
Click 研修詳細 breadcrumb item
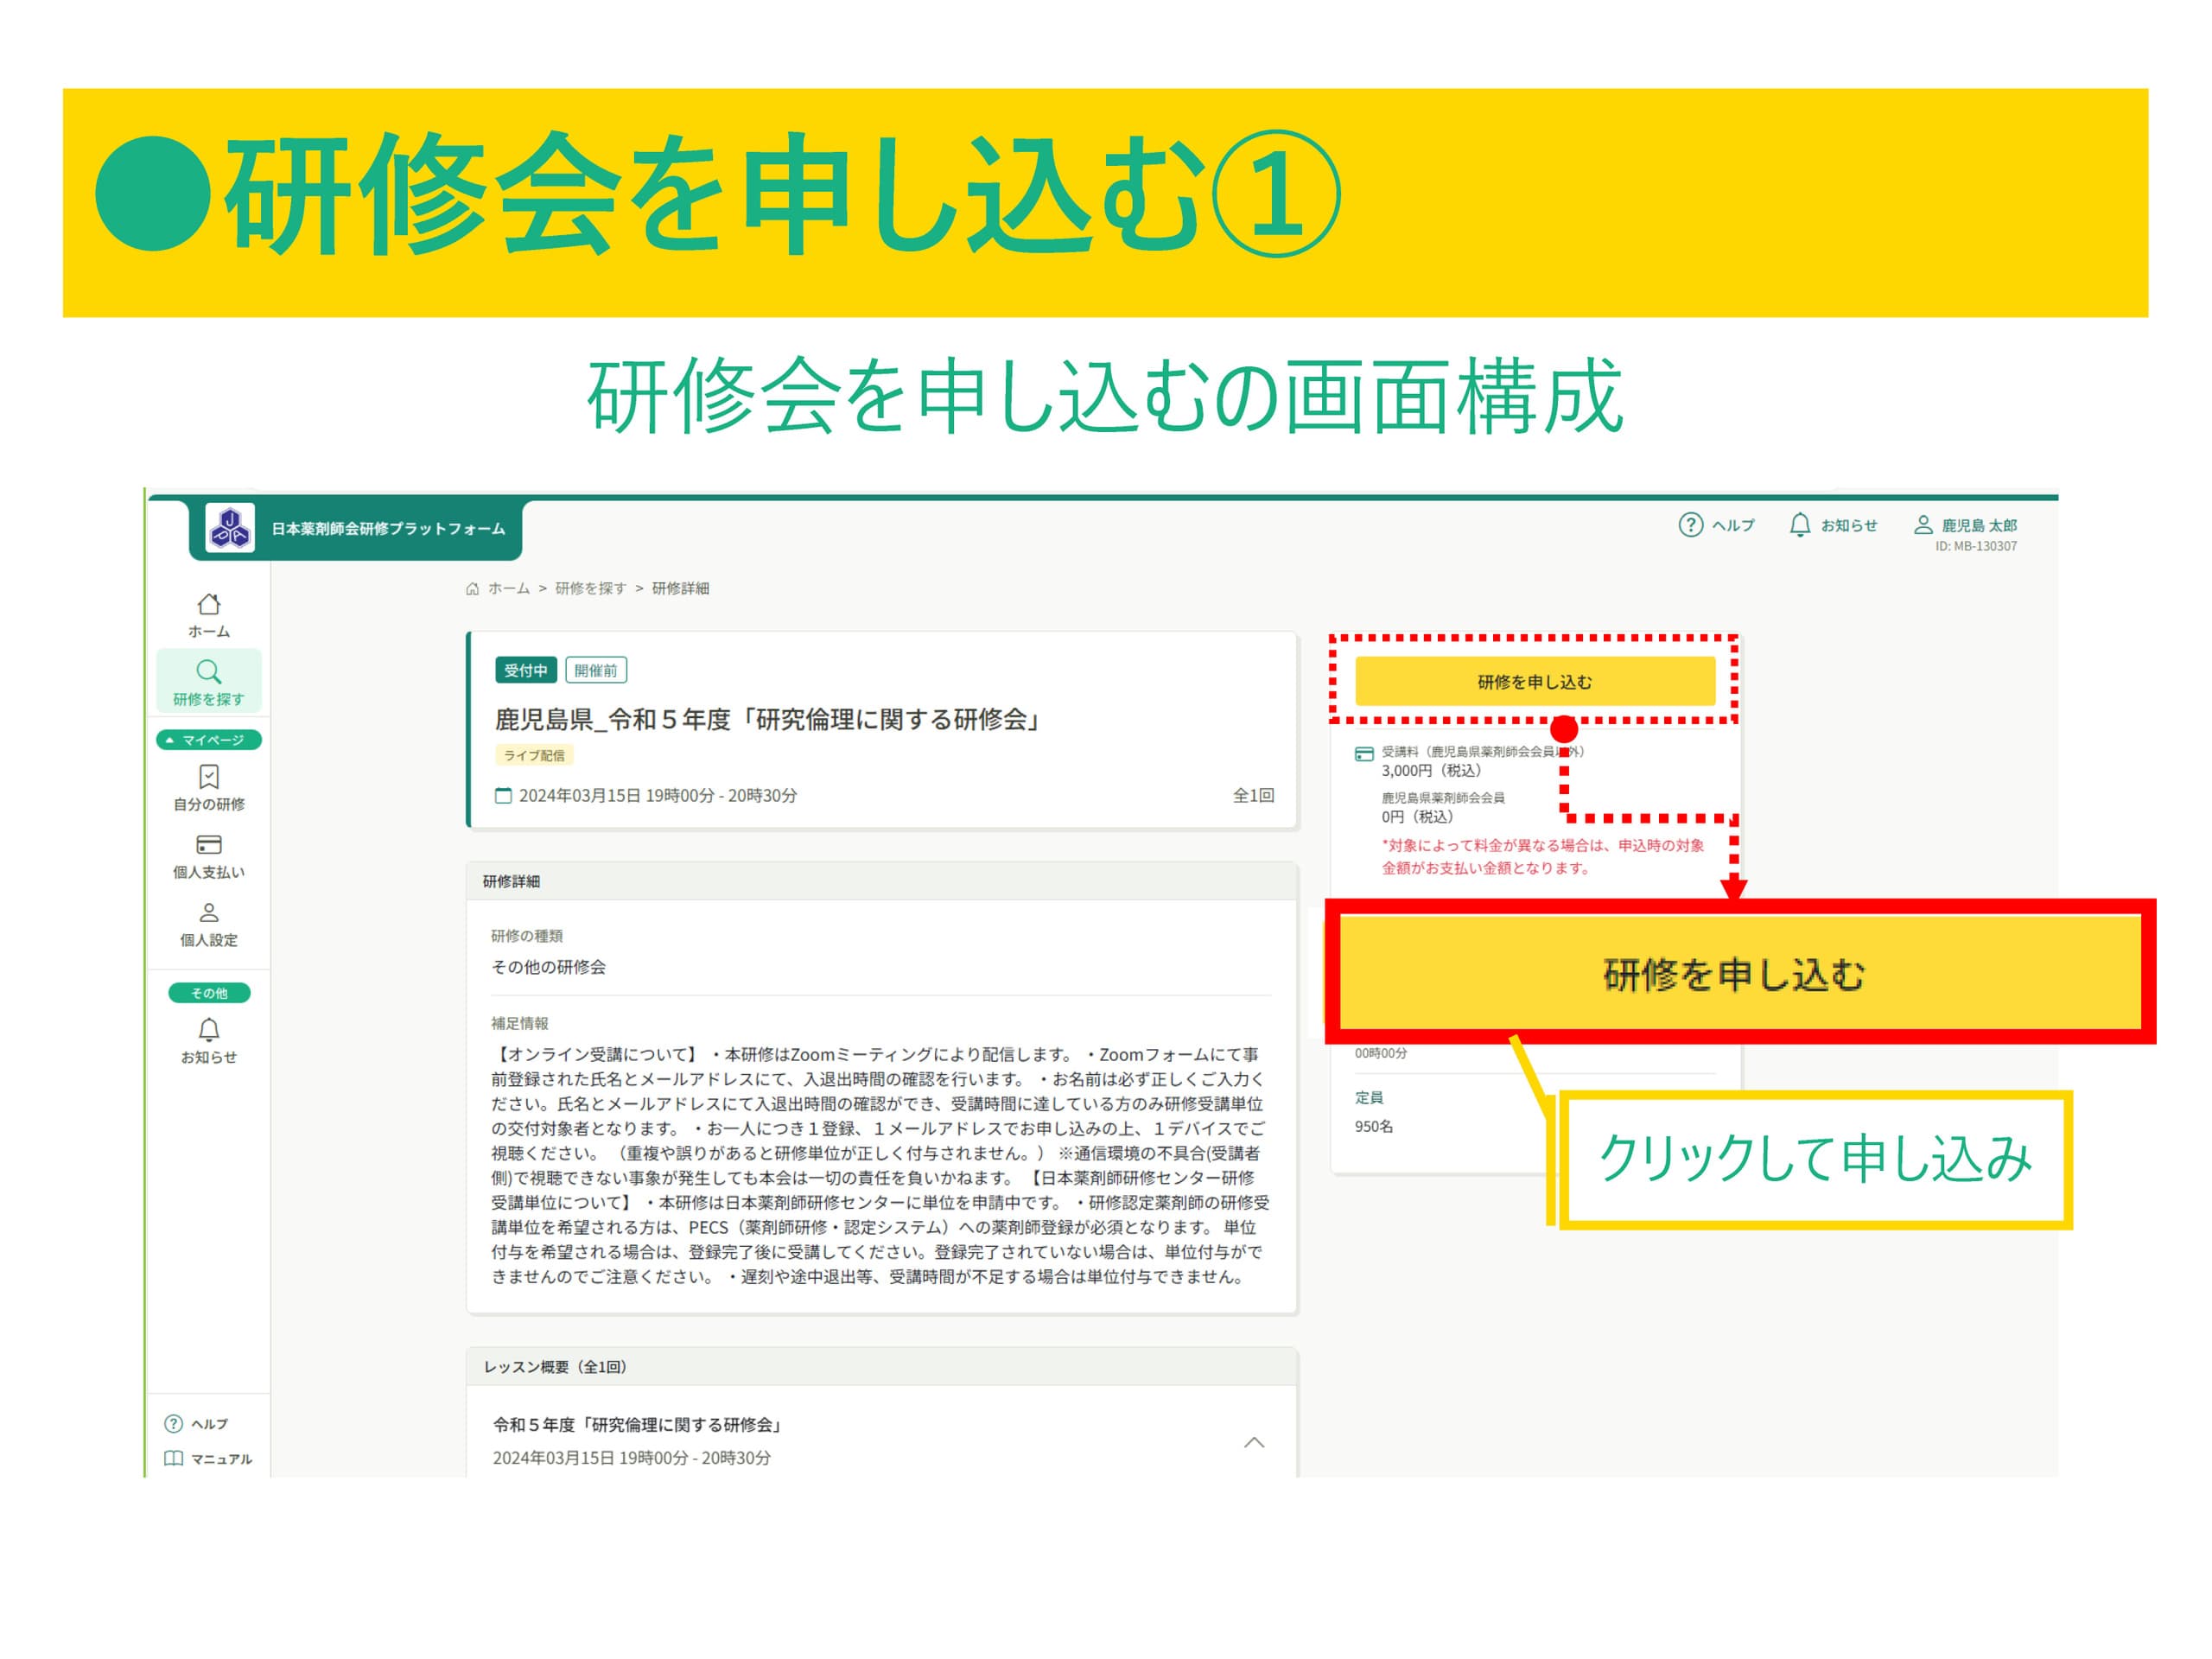[x=680, y=588]
